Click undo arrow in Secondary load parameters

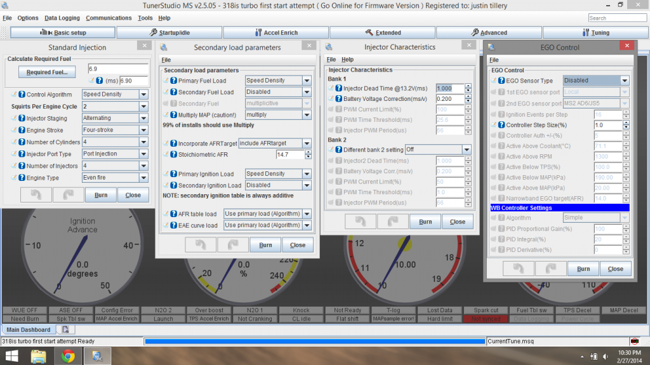[x=201, y=245]
